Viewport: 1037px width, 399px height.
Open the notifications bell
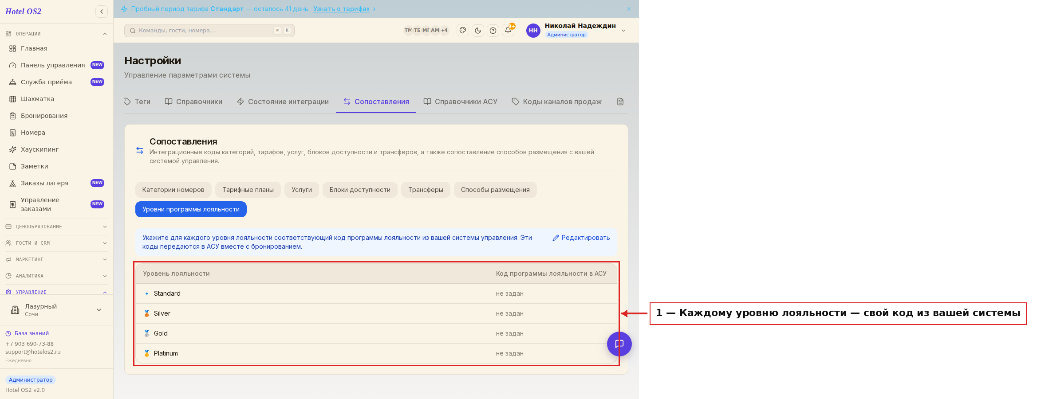[508, 31]
